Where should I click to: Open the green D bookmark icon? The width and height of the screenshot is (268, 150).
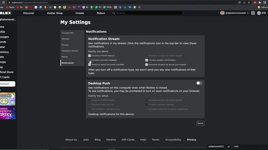click(x=135, y=7)
